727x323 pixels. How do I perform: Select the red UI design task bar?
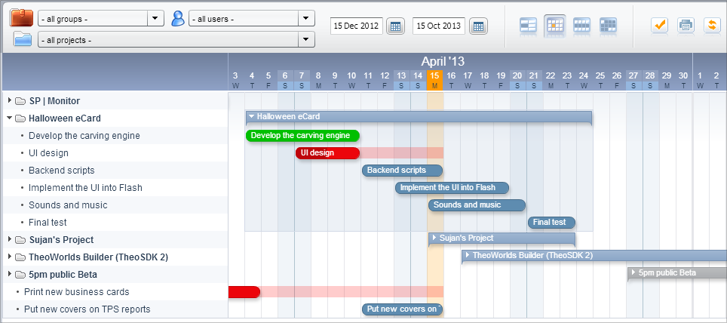(328, 153)
